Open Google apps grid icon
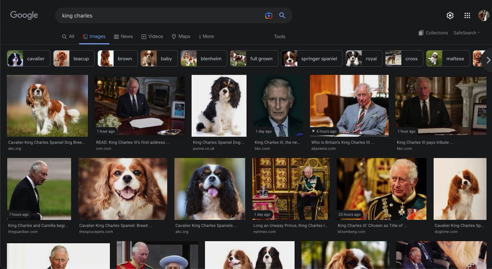492x269 pixels. (467, 16)
